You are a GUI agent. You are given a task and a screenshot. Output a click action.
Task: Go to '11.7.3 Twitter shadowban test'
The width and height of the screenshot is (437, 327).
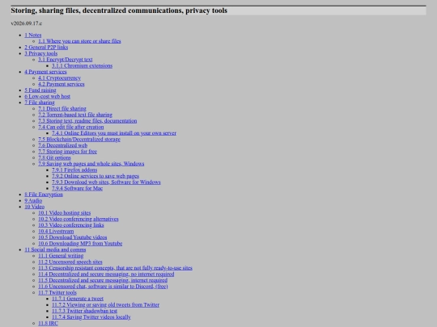point(84,311)
